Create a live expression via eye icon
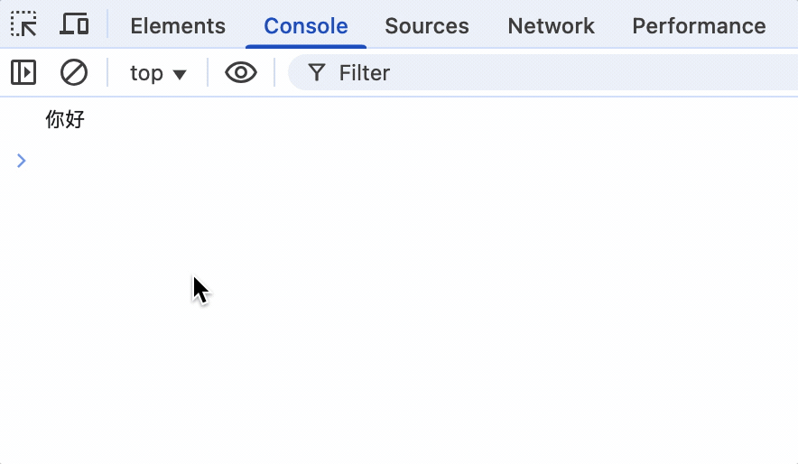798x464 pixels. click(x=241, y=72)
